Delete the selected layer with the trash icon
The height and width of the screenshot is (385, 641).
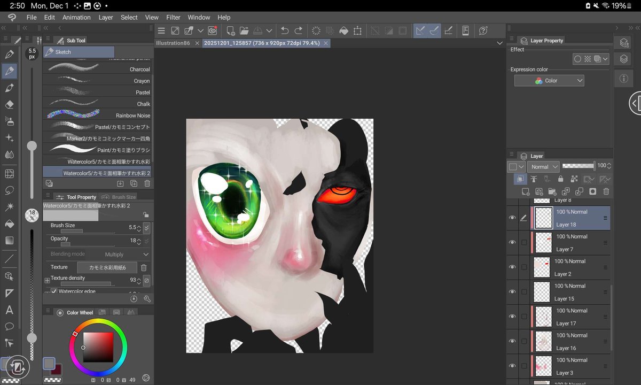point(606,191)
